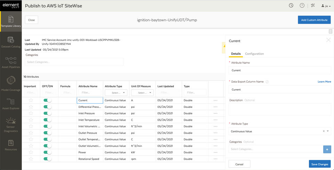Click the Description text area
Image resolution: width=334 pixels, height=170 pixels.
(280, 109)
